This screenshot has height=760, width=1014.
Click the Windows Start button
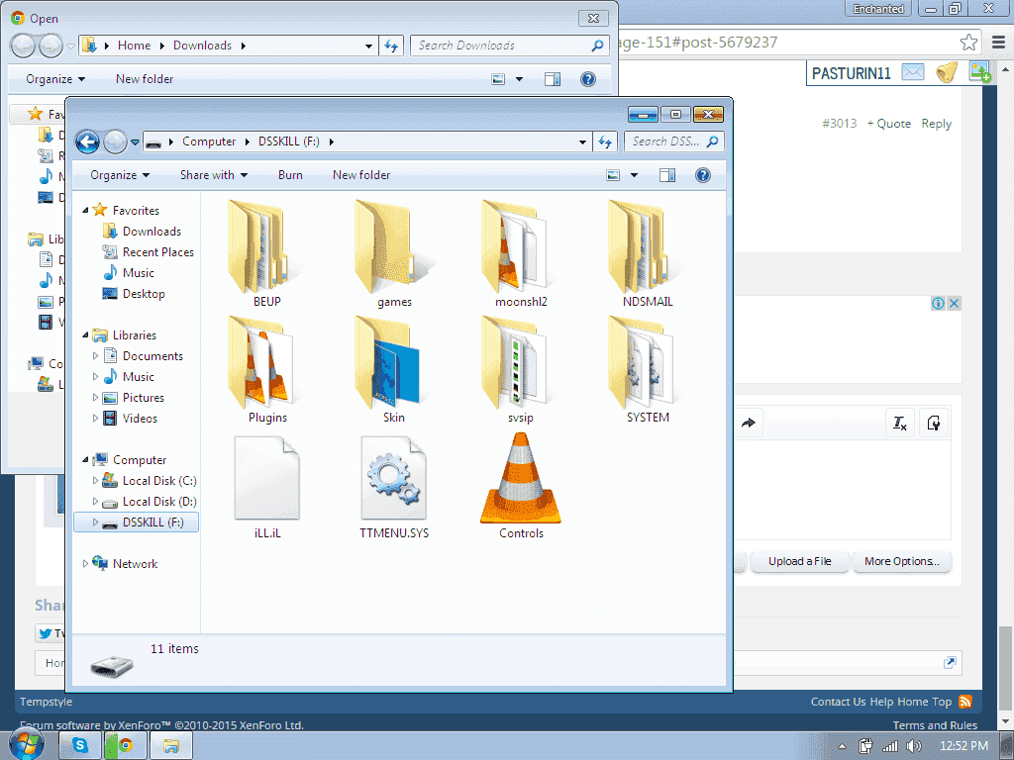[27, 744]
